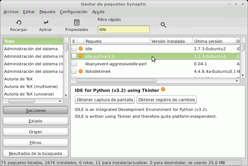This screenshot has width=248, height=166.
Task: Select Autoría de TeX (multiverse) section
Action: coord(33,87)
